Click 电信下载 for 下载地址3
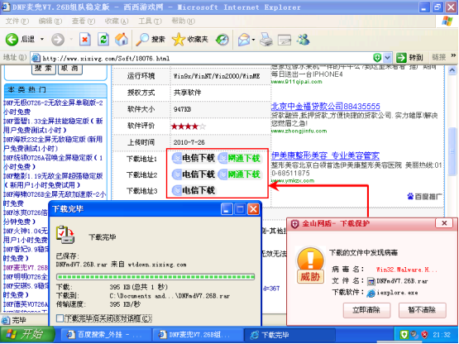Viewport: 459px width, 344px height. pos(194,190)
